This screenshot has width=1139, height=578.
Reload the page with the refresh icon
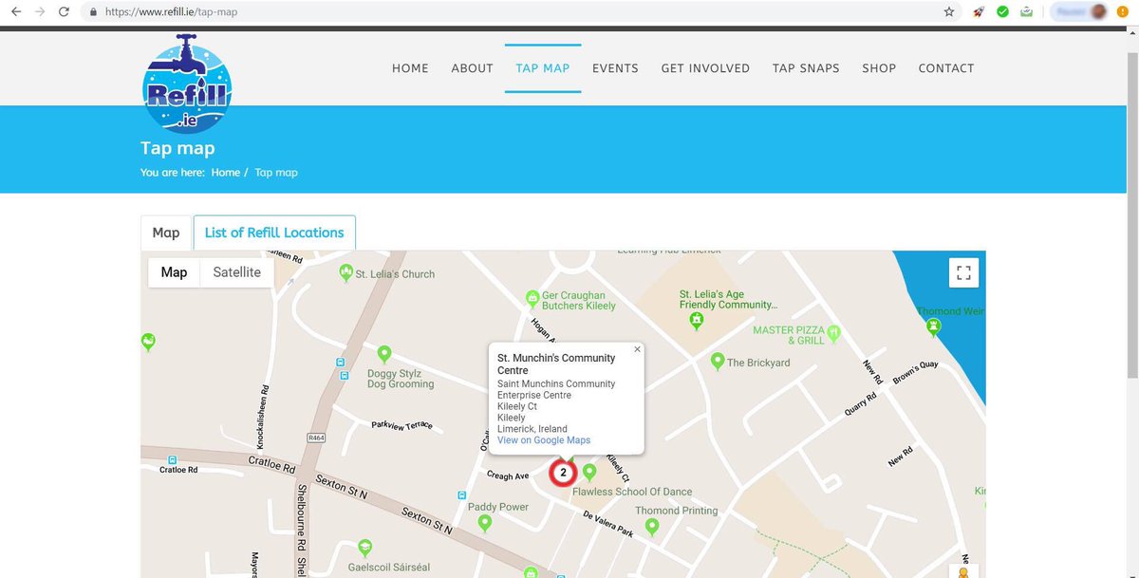[64, 12]
